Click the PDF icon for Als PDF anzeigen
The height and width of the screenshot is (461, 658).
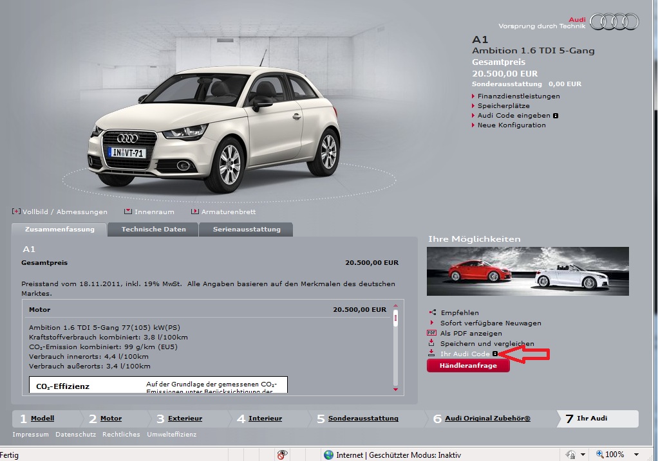pos(431,333)
